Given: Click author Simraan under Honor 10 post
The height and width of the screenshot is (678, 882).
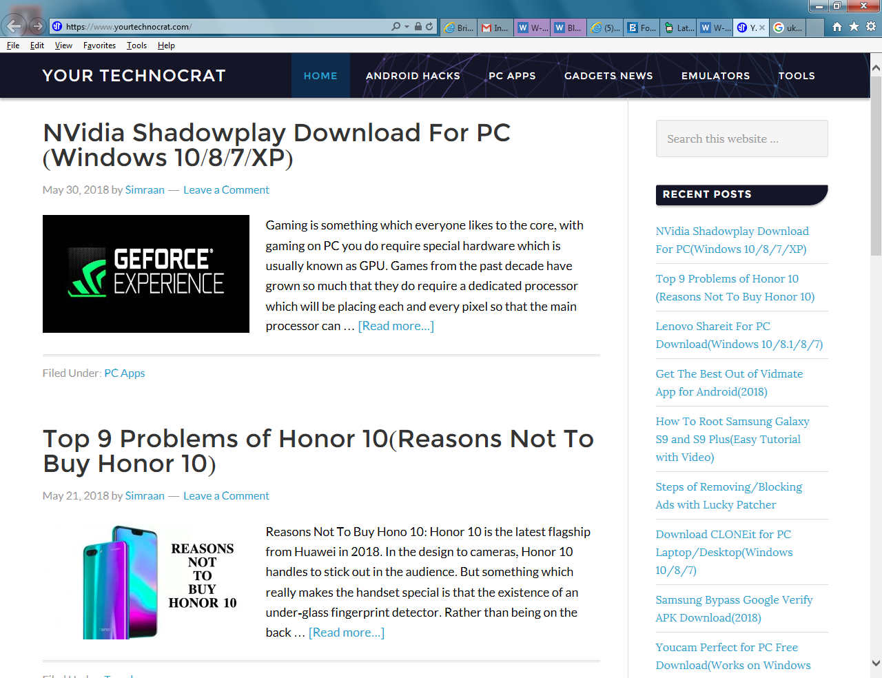Looking at the screenshot, I should 145,495.
